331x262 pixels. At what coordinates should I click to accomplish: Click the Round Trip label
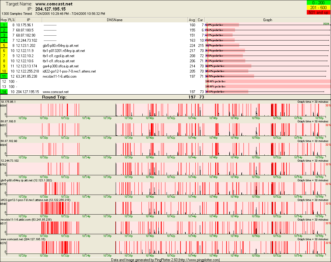54,97
